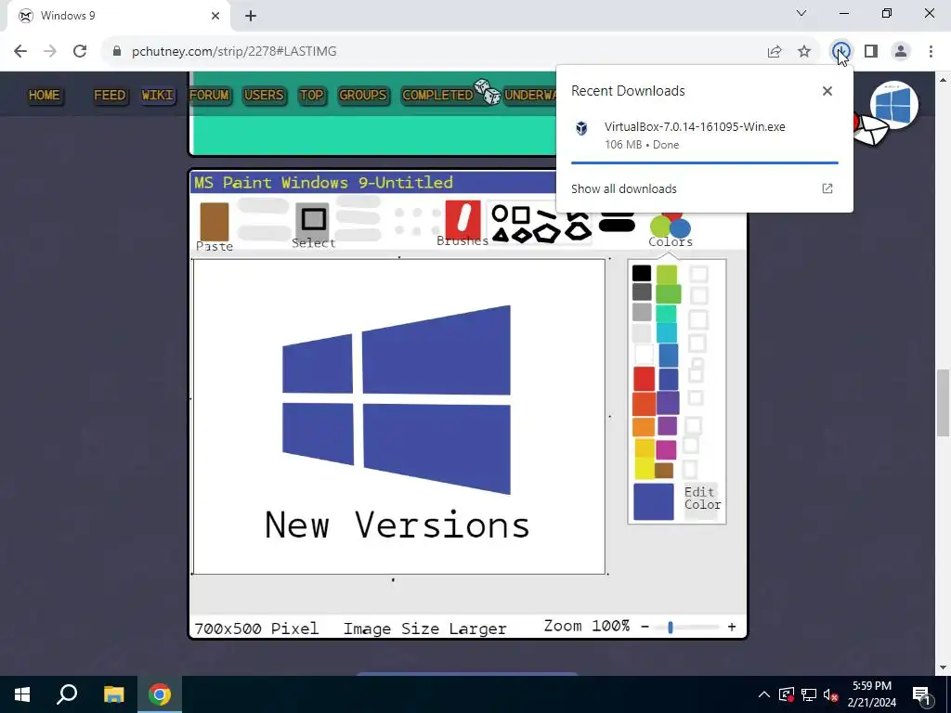Click the Paint zoom slider handle
Image resolution: width=951 pixels, height=713 pixels.
coord(671,627)
